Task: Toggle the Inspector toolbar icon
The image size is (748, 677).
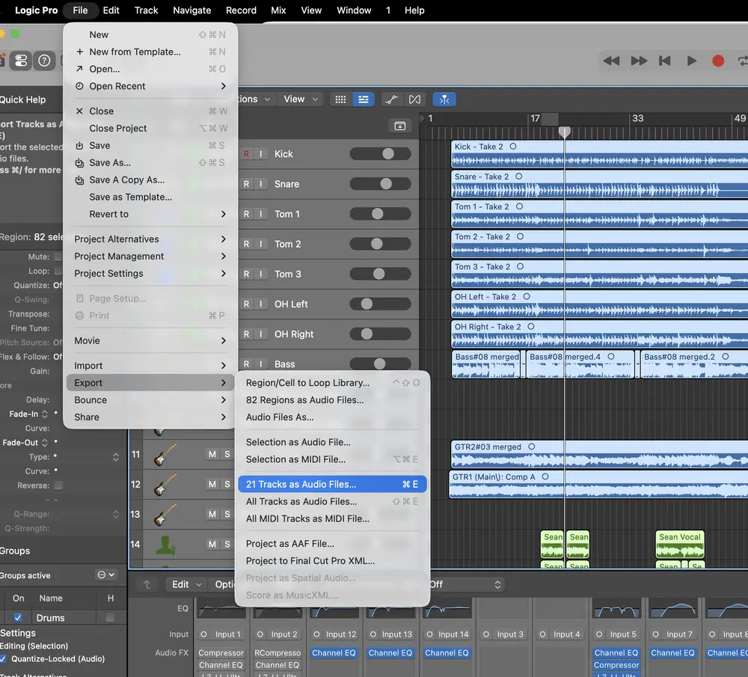Action: [21, 61]
